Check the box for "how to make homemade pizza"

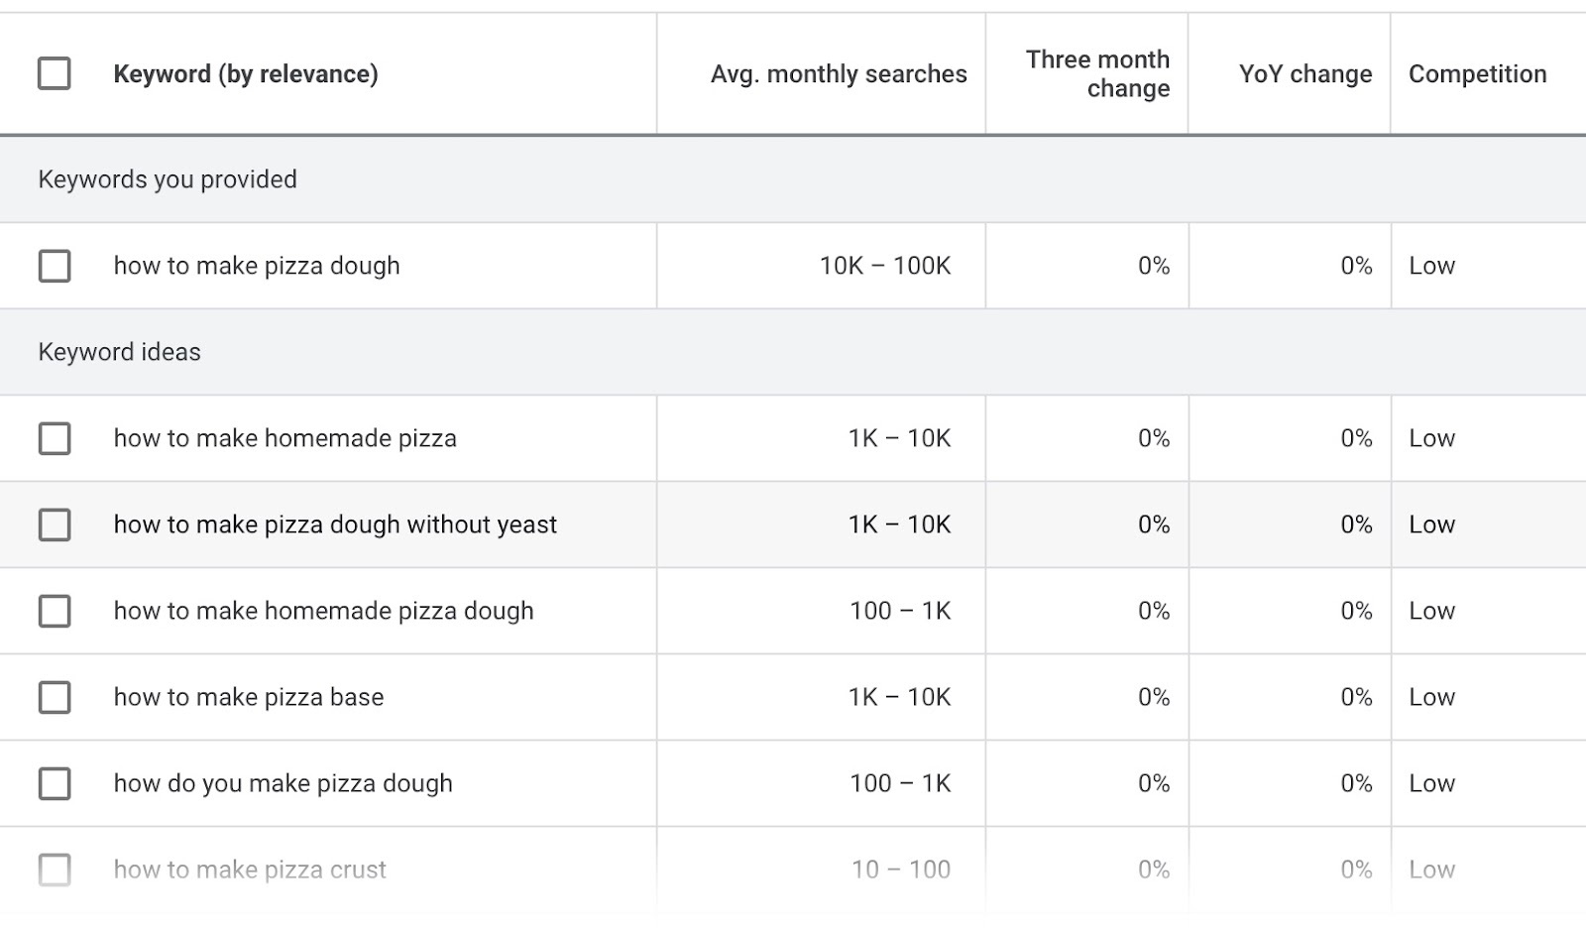pyautogui.click(x=54, y=438)
